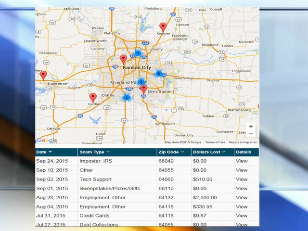Screen dimensions: 308x231
Task: View details for Imposter: IRS report
Action: [x=242, y=161]
